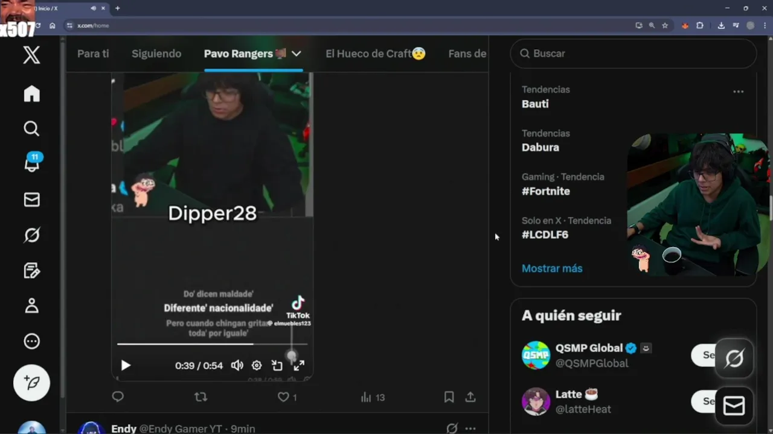773x434 pixels.
Task: Open the Messages envelope in sidebar
Action: (x=31, y=200)
